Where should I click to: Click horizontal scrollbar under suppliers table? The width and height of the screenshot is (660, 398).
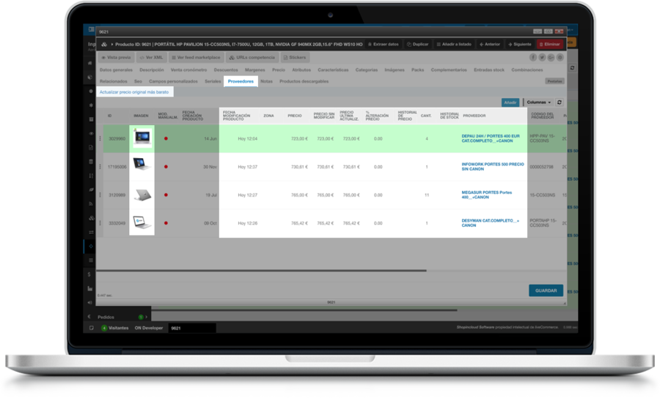pos(261,271)
